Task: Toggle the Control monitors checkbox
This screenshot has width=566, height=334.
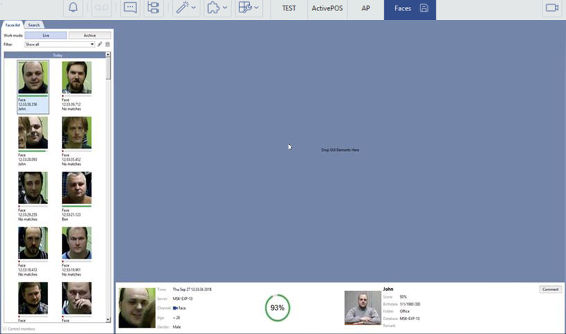Action: pyautogui.click(x=6, y=328)
